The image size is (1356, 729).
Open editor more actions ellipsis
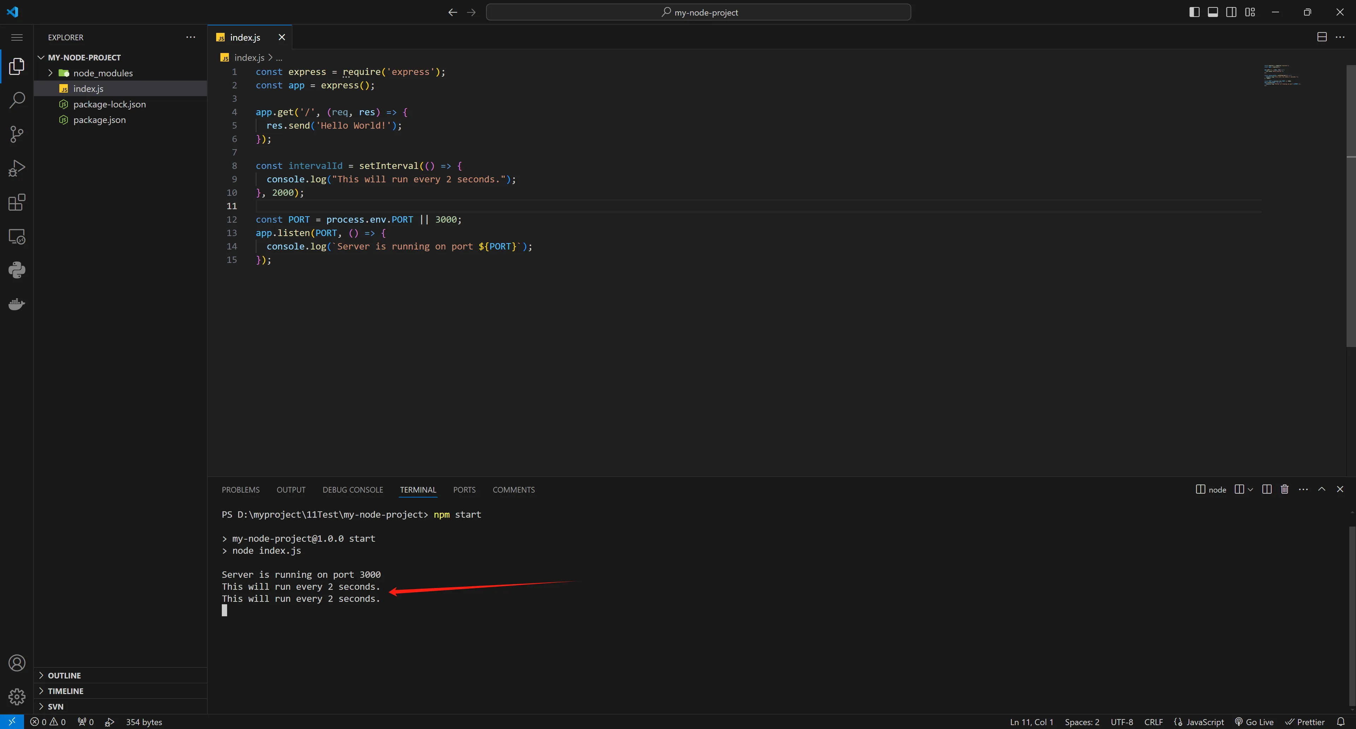[x=1340, y=37]
